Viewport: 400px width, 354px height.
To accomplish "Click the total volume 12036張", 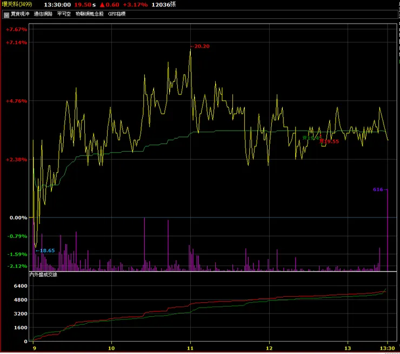I will [x=164, y=4].
